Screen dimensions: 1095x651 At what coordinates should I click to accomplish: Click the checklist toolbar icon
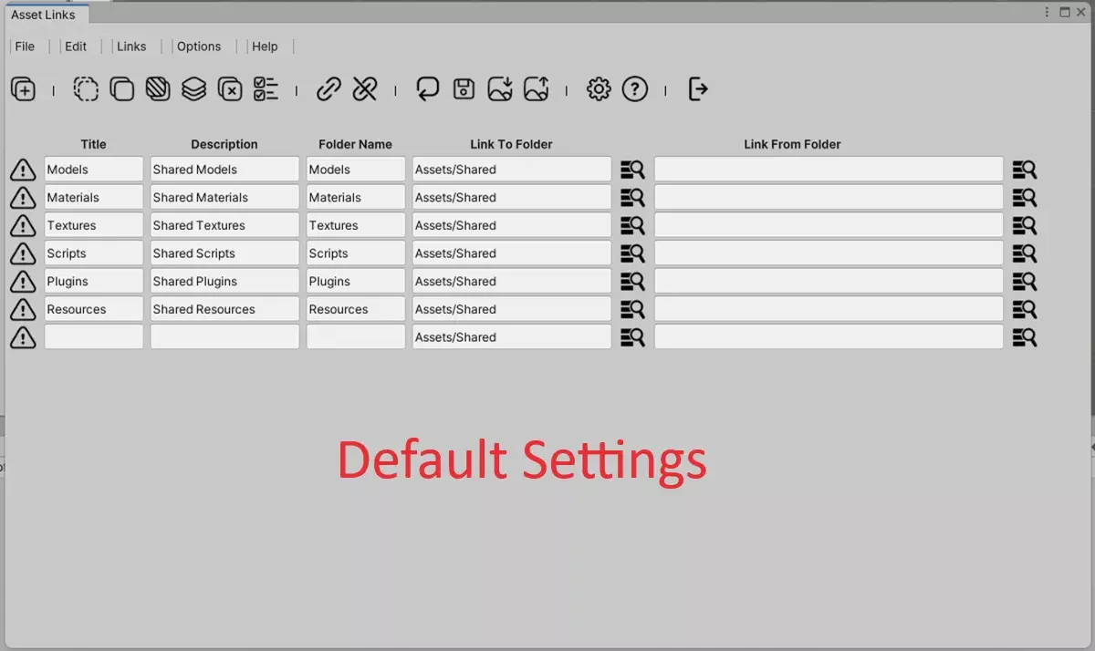coord(266,89)
